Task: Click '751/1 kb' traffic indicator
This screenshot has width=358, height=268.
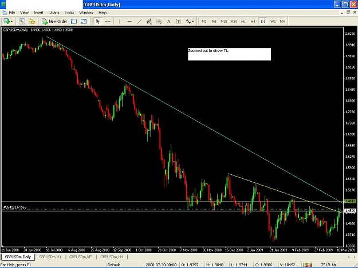Action: tap(328, 265)
